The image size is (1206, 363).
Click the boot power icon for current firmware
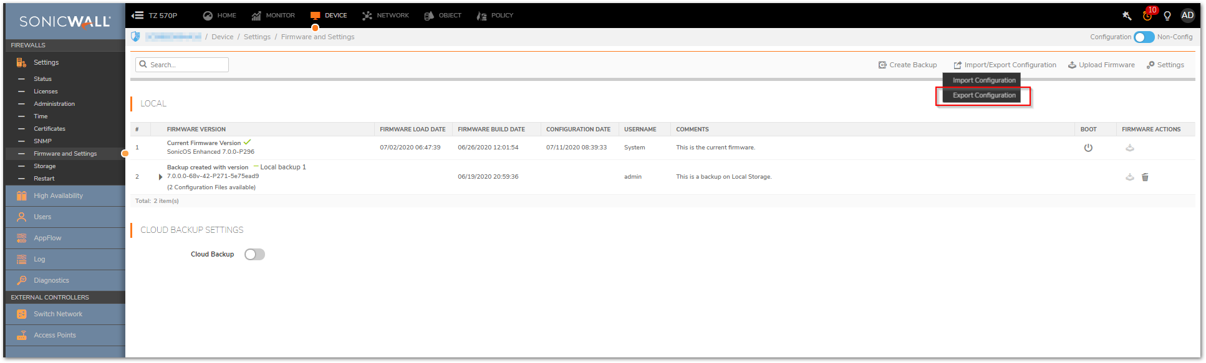(x=1088, y=148)
